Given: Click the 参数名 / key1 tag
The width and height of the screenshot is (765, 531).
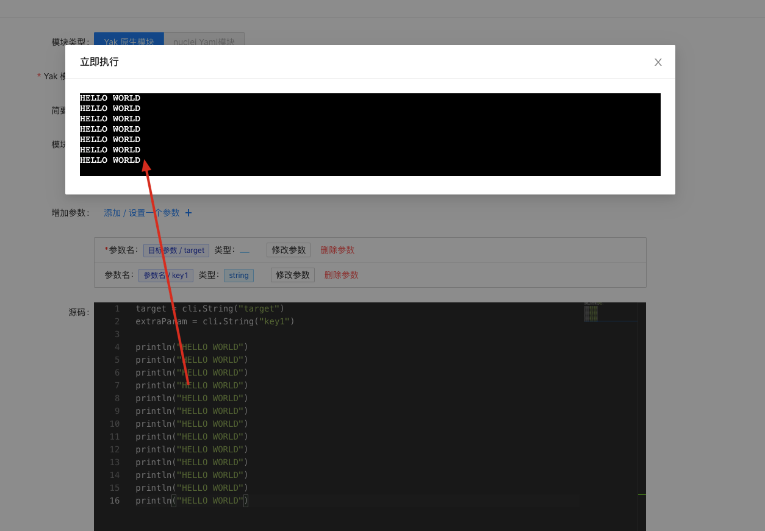Looking at the screenshot, I should (165, 276).
